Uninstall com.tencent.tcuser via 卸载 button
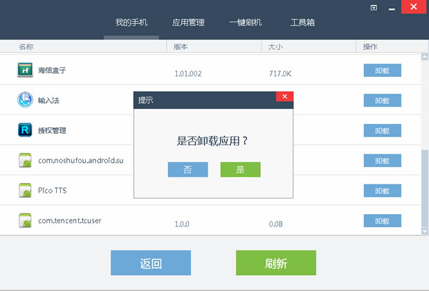Image resolution: width=429 pixels, height=291 pixels. [382, 221]
